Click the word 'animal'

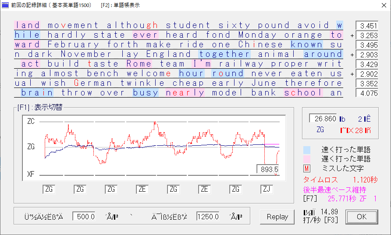277,54
